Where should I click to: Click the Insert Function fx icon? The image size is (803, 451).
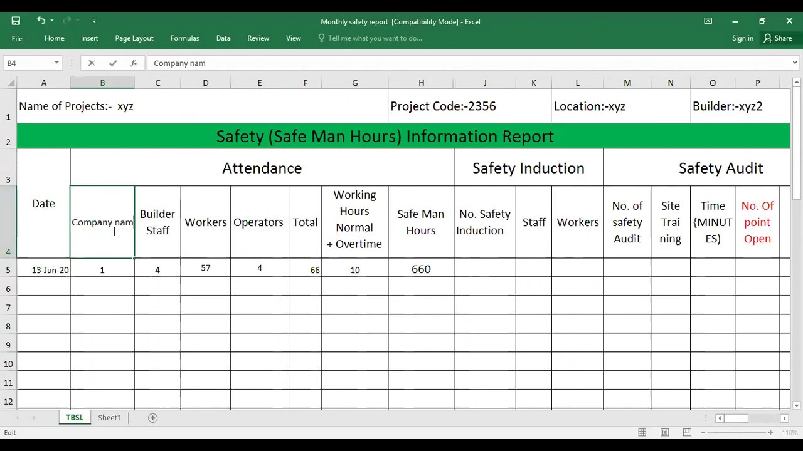point(134,63)
